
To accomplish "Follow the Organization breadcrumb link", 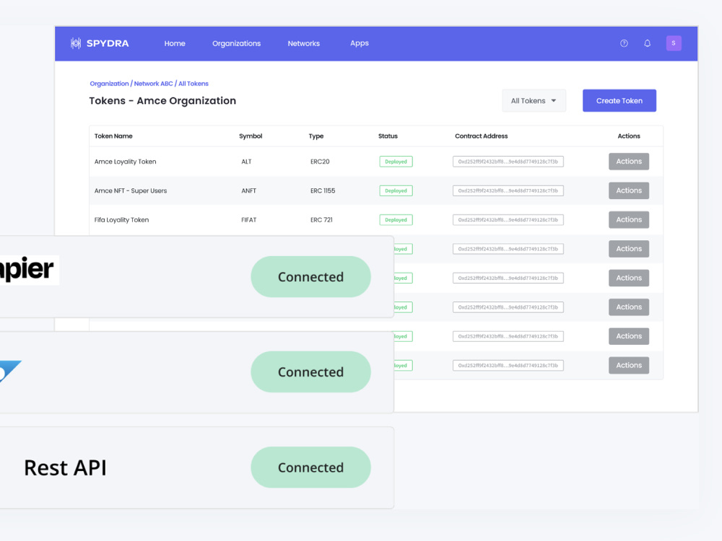I will point(109,84).
